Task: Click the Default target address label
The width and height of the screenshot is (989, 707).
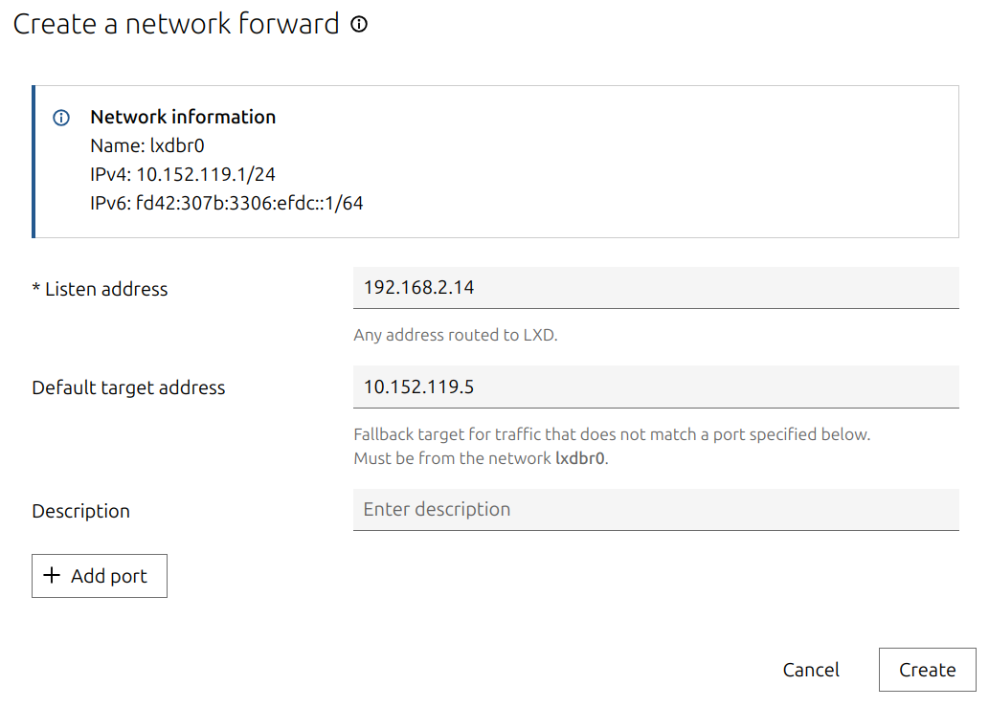Action: coord(128,387)
